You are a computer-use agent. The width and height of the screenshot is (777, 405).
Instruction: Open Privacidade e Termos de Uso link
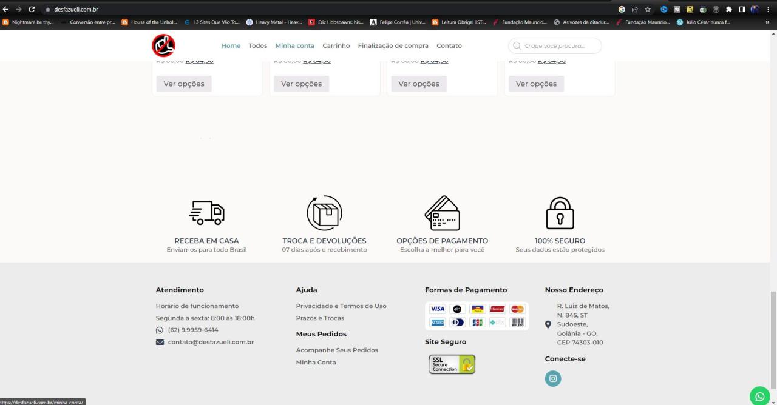pyautogui.click(x=341, y=306)
